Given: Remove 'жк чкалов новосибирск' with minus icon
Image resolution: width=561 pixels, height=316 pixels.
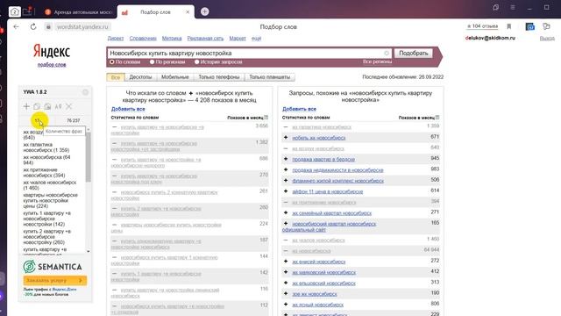Looking at the screenshot, I should [x=286, y=240].
